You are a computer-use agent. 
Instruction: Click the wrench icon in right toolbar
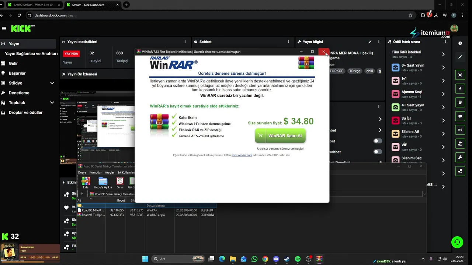[460, 158]
